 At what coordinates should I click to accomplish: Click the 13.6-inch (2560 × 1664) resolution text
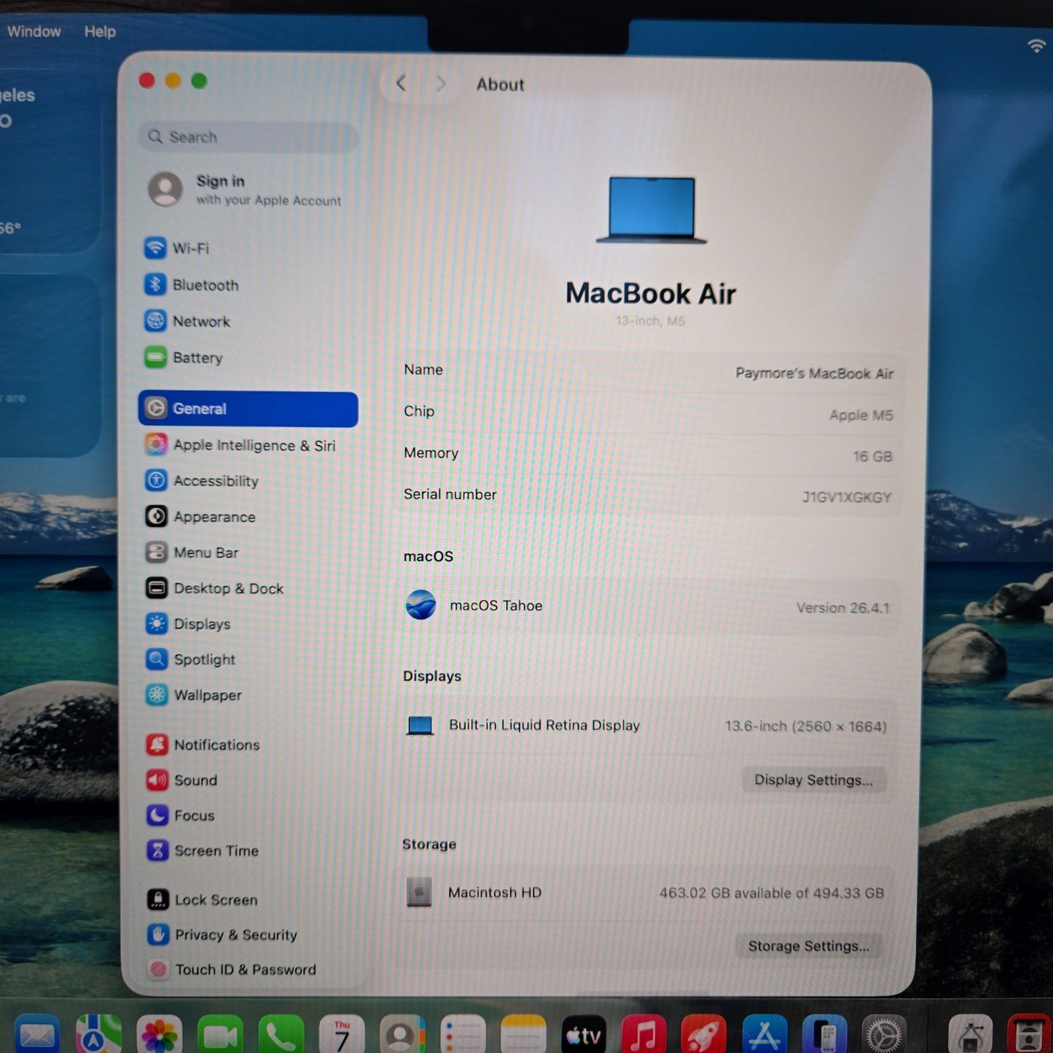805,727
